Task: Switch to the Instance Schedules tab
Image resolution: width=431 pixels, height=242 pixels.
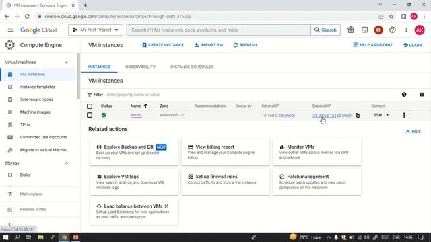Action: 192,67
